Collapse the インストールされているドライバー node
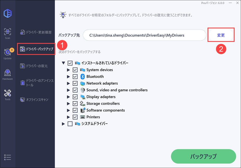Viewport: 241px width, 168px height. point(63,63)
